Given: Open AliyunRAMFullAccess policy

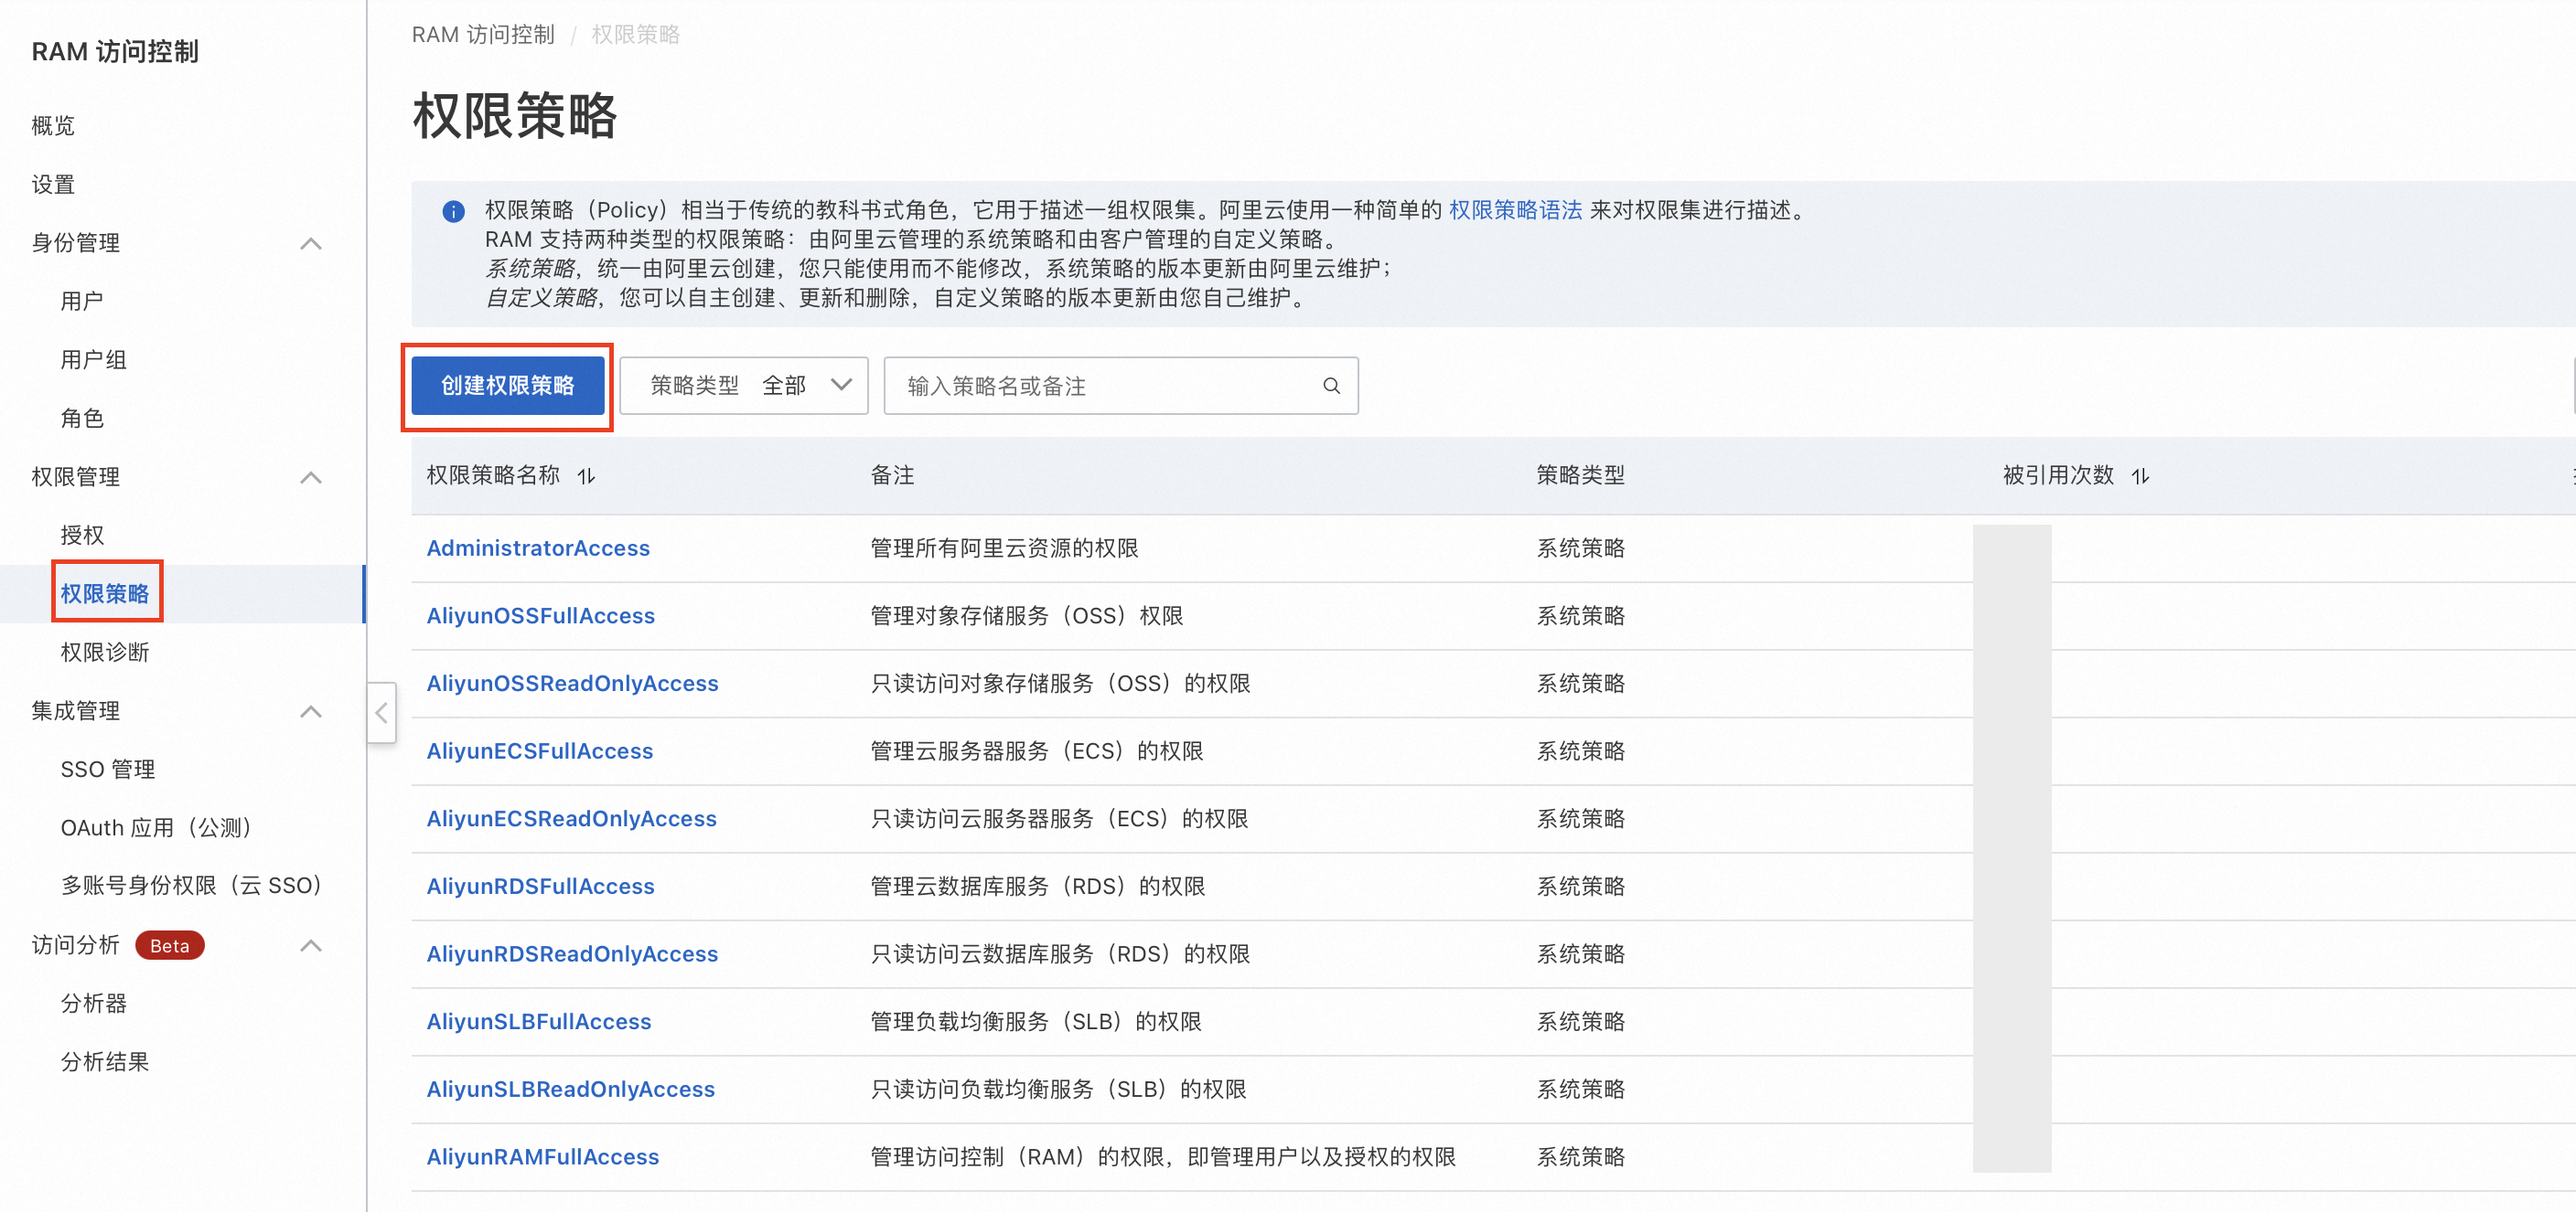Looking at the screenshot, I should click(x=543, y=1157).
